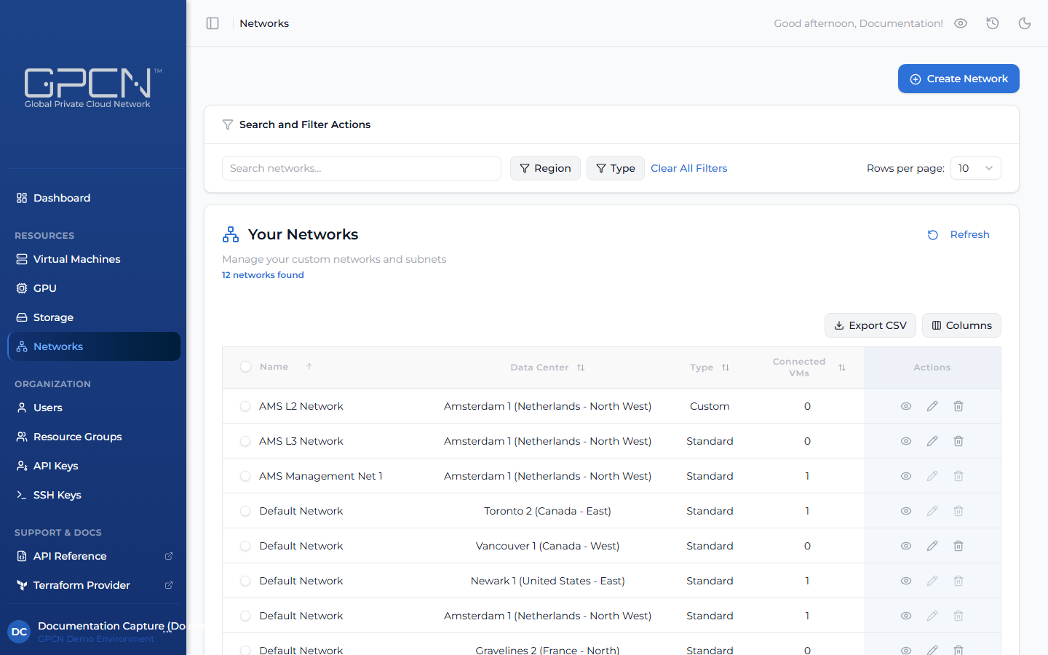The width and height of the screenshot is (1048, 655).
Task: Open API Reference external link
Action: click(x=94, y=556)
